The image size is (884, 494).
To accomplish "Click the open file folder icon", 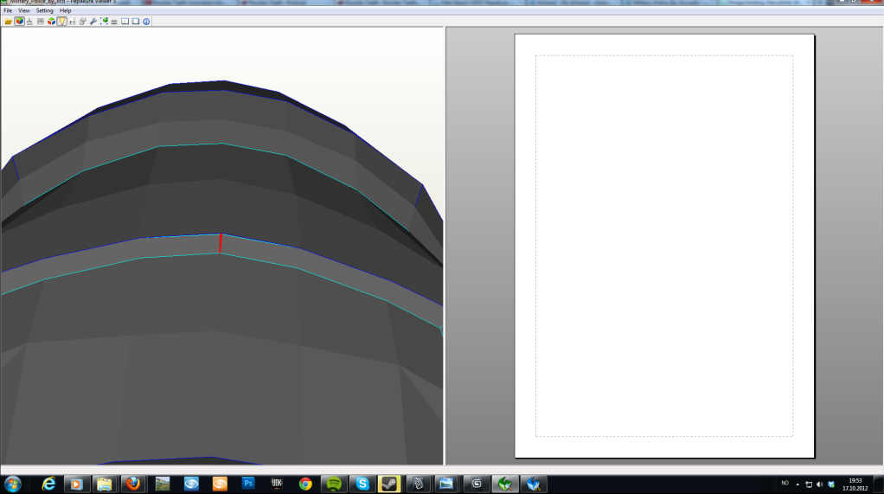I will coord(9,22).
